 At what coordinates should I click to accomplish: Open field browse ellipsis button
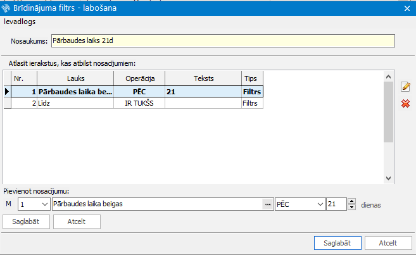[x=268, y=204]
